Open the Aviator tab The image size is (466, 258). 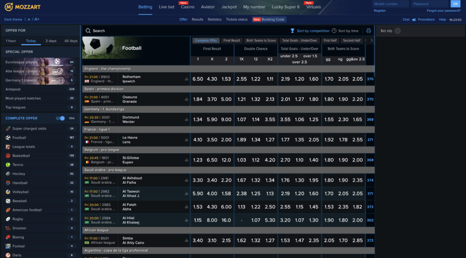click(x=208, y=7)
